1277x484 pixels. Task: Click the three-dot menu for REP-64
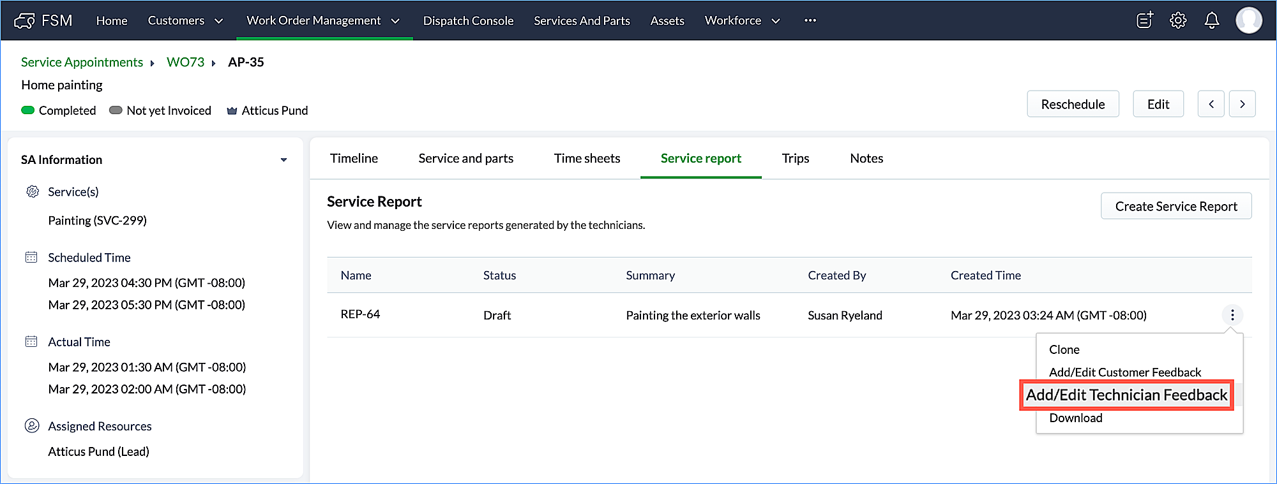click(1232, 314)
